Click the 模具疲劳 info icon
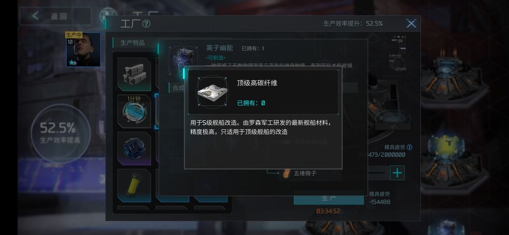This screenshot has width=509, height=235. (x=409, y=147)
